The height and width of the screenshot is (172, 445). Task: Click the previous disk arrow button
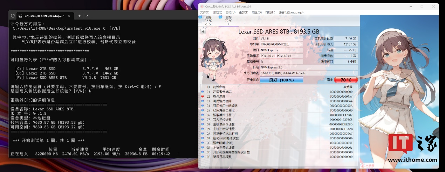pyautogui.click(x=202, y=31)
